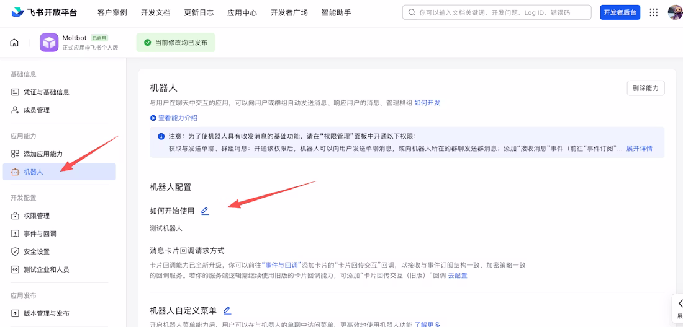Click the 安全设置 shield icon
Image resolution: width=683 pixels, height=327 pixels.
(15, 251)
